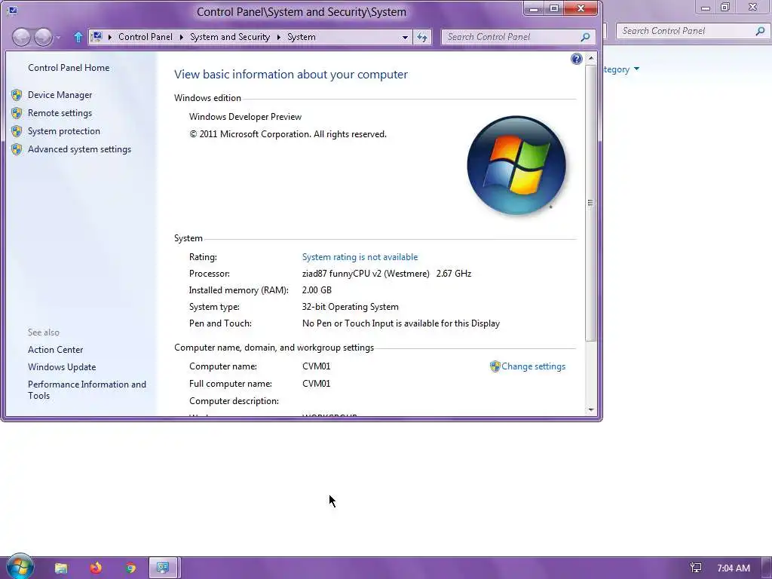Viewport: 772px width, 579px height.
Task: Click the shield icon beside Change settings
Action: click(495, 366)
